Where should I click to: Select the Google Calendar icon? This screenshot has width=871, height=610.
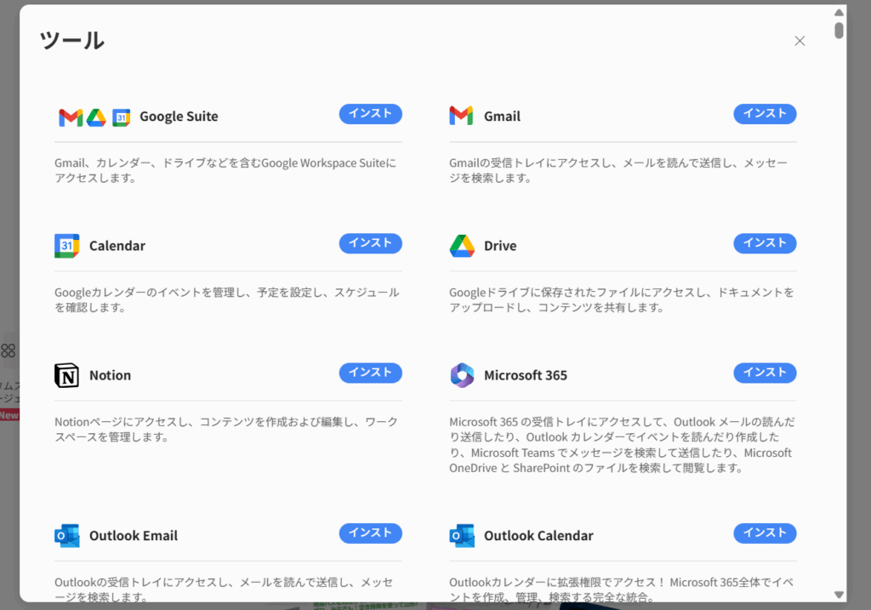66,244
